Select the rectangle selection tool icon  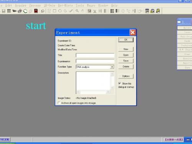coord(55,11)
